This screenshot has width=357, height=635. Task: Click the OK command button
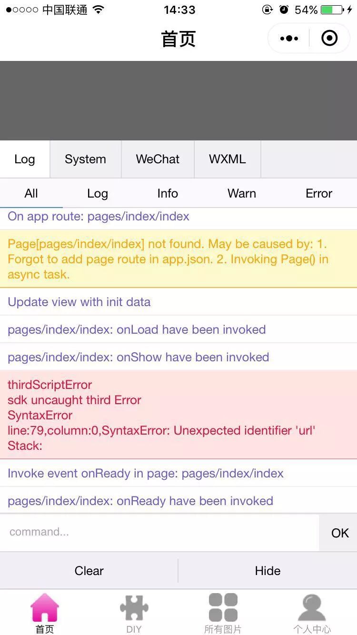tap(339, 533)
